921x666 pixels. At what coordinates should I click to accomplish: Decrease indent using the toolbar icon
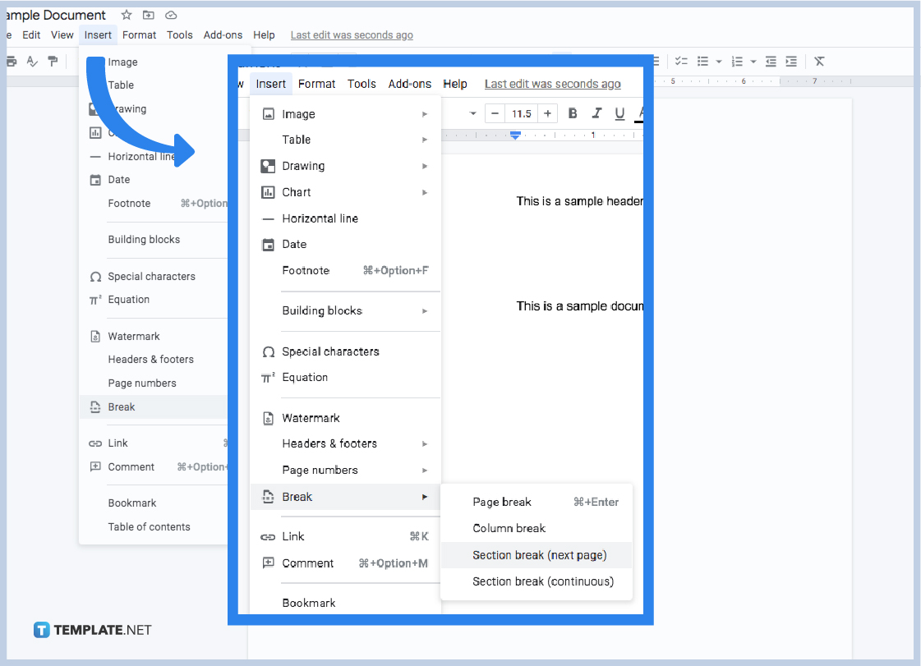pos(771,61)
